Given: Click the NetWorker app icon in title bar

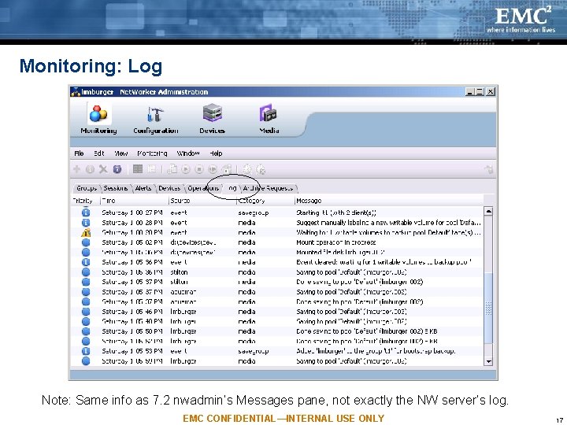Looking at the screenshot, I should point(76,92).
